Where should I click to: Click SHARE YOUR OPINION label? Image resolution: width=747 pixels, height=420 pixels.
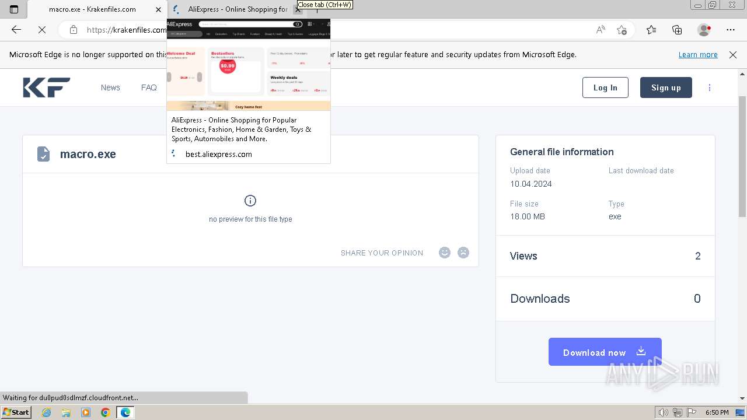382,253
